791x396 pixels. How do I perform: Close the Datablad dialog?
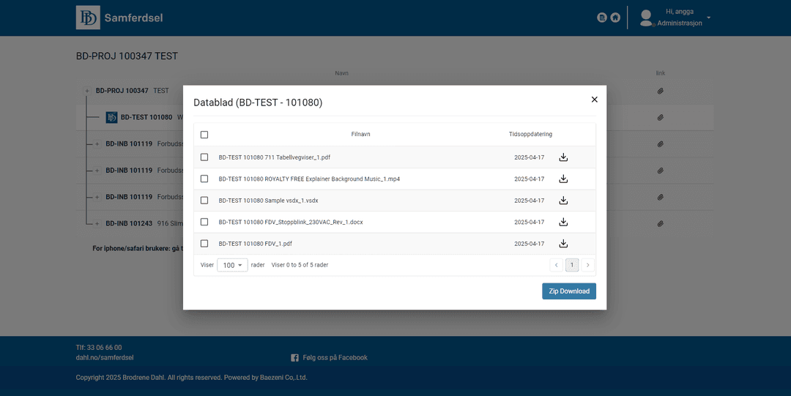594,100
